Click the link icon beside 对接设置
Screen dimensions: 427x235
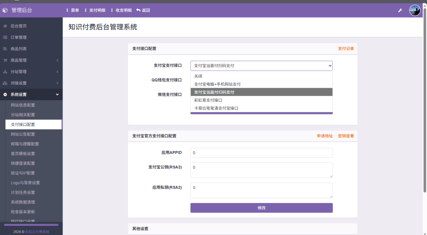pyautogui.click(x=5, y=83)
